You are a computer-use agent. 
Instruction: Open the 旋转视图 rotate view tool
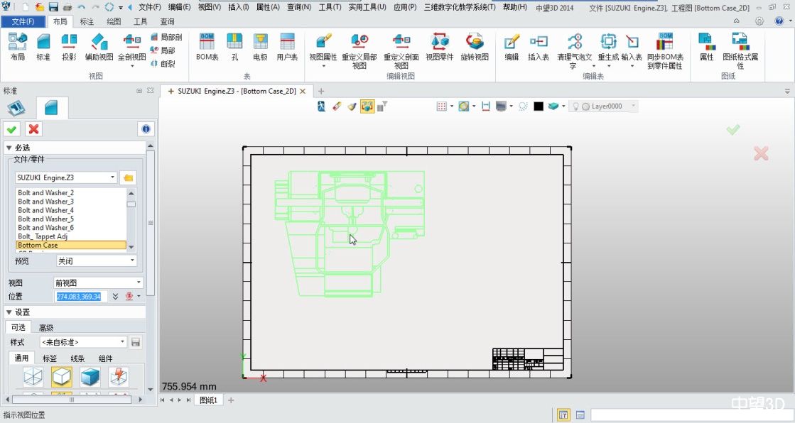tap(474, 44)
